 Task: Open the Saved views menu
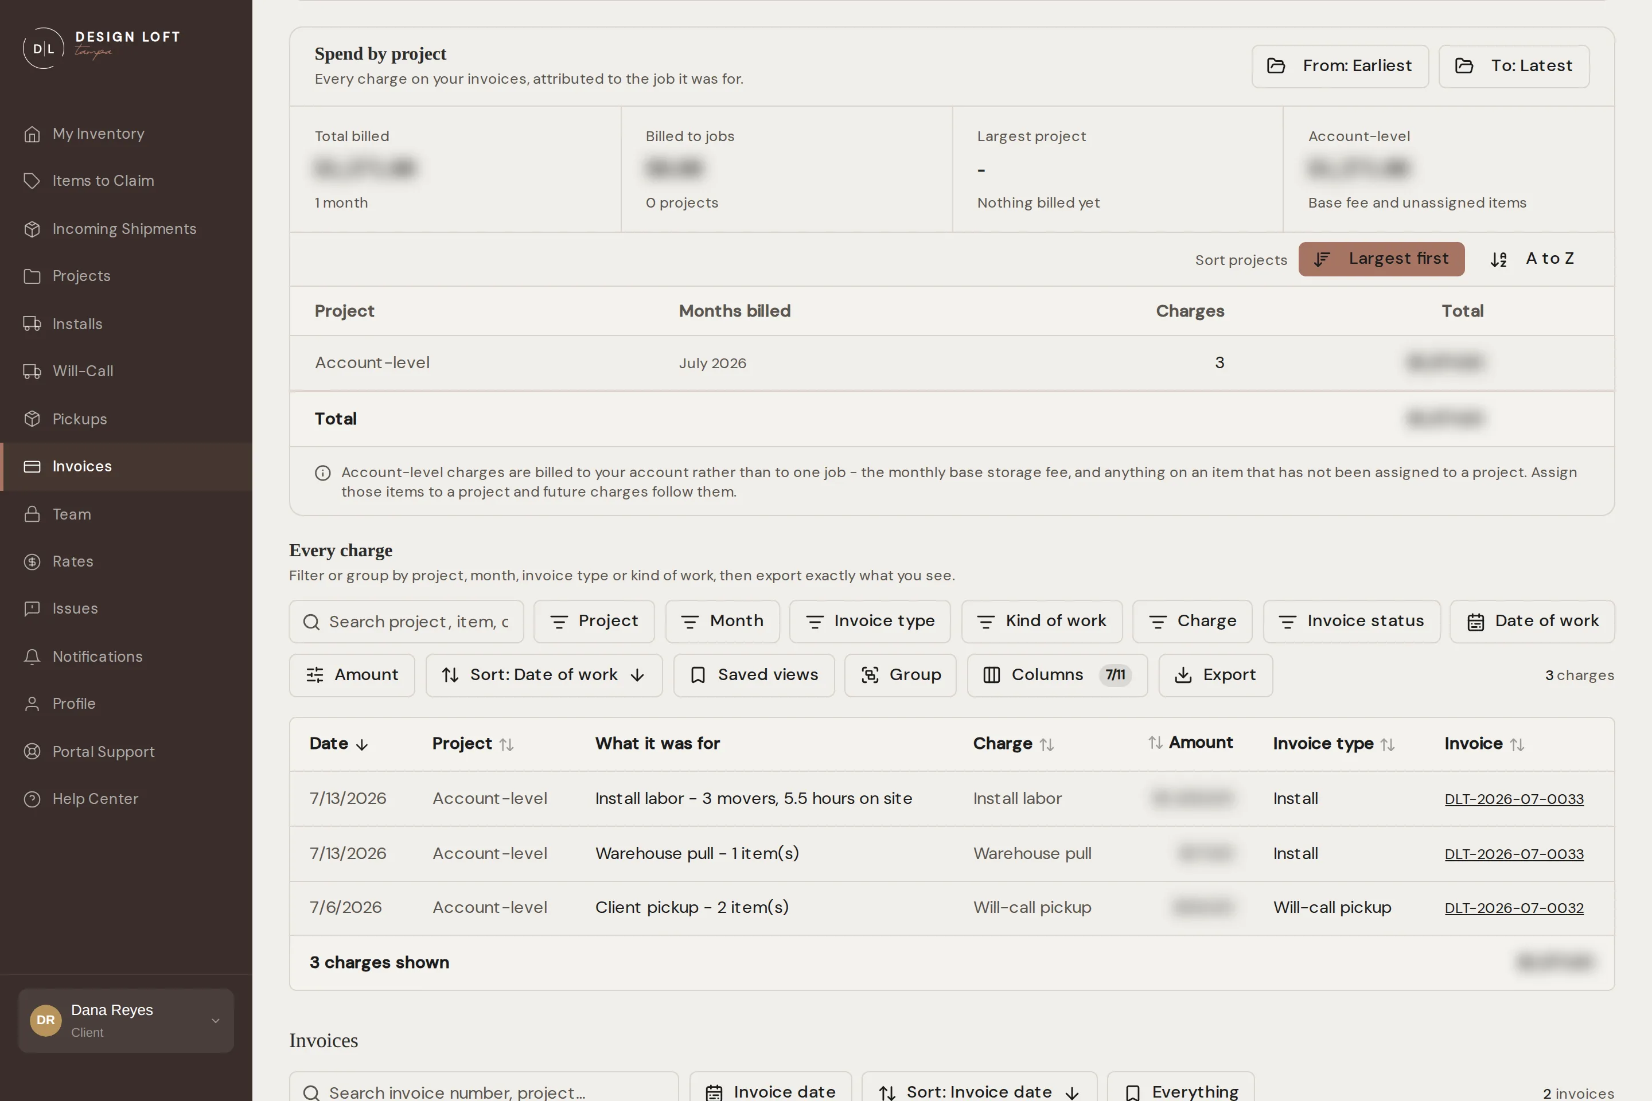(754, 676)
